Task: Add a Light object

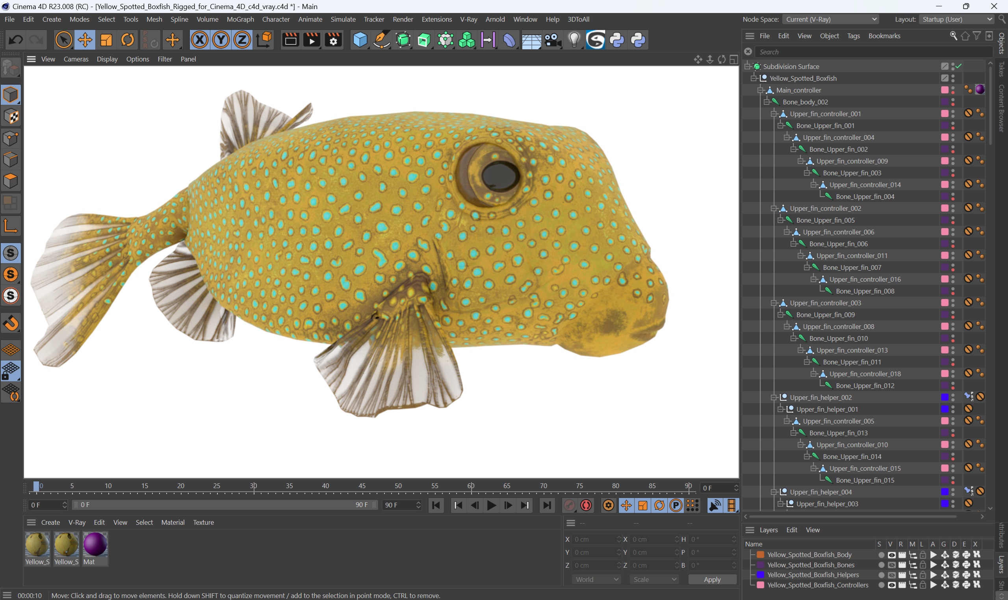Action: pyautogui.click(x=574, y=40)
